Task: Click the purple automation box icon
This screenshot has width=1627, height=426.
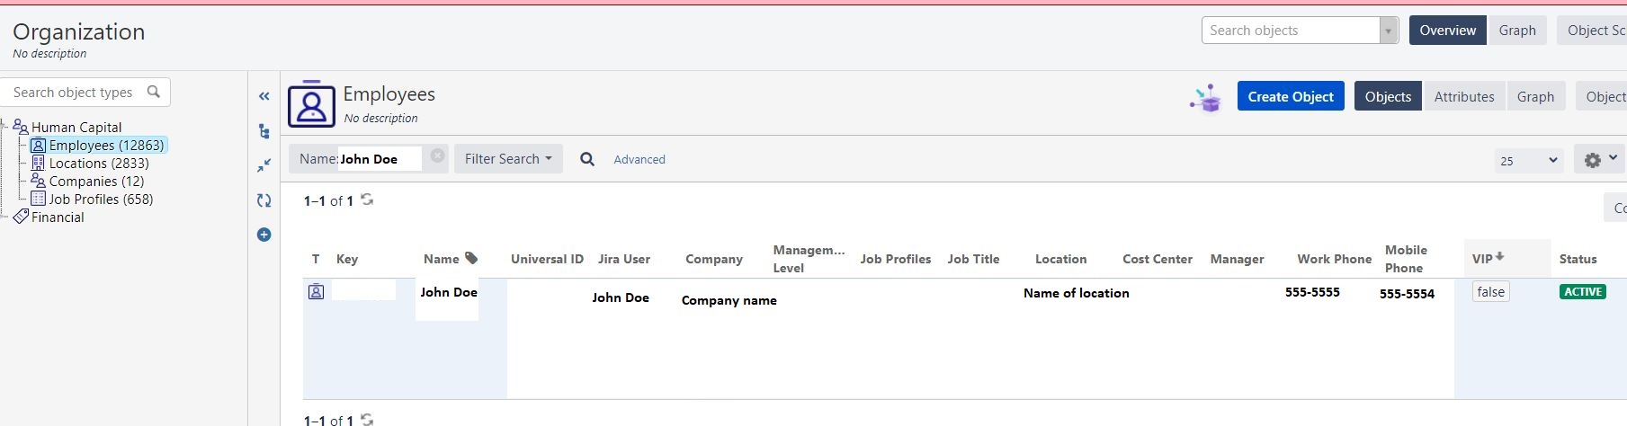Action: [x=1206, y=98]
